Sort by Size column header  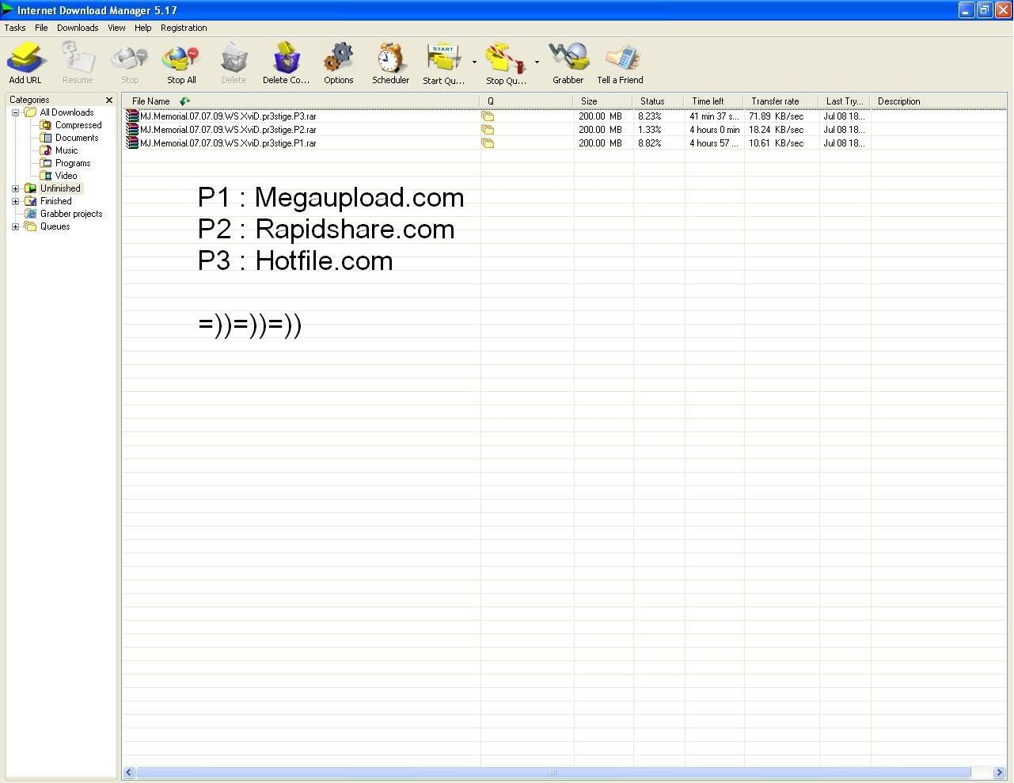click(603, 101)
